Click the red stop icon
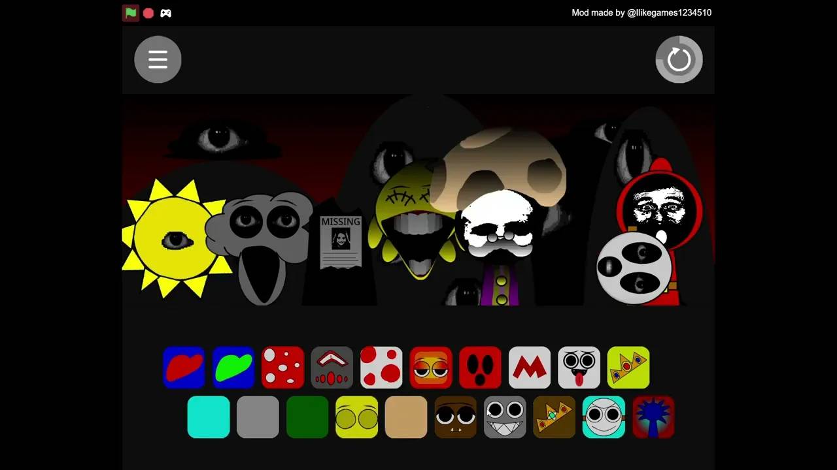The height and width of the screenshot is (470, 837). tap(148, 13)
